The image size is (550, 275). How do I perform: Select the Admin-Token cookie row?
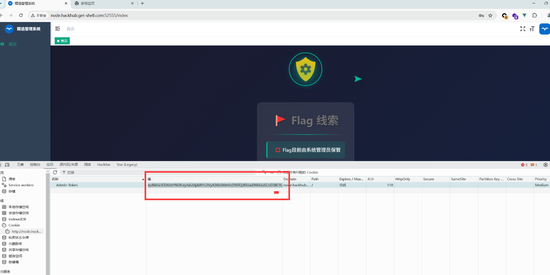coord(67,185)
